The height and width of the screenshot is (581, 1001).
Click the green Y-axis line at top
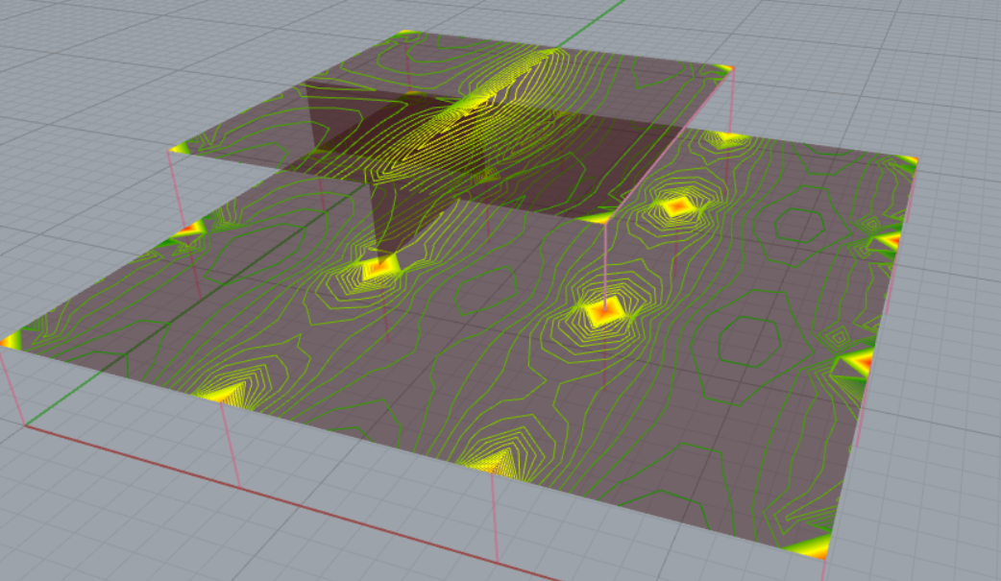(x=593, y=23)
